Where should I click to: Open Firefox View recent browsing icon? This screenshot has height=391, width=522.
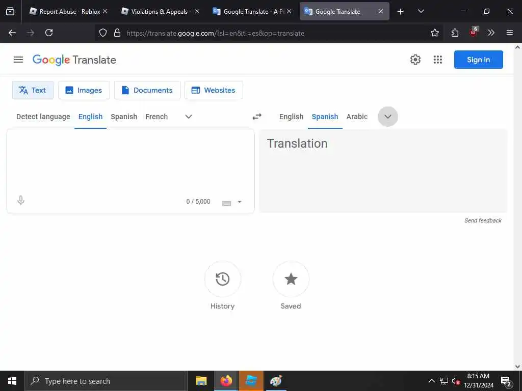[x=10, y=11]
